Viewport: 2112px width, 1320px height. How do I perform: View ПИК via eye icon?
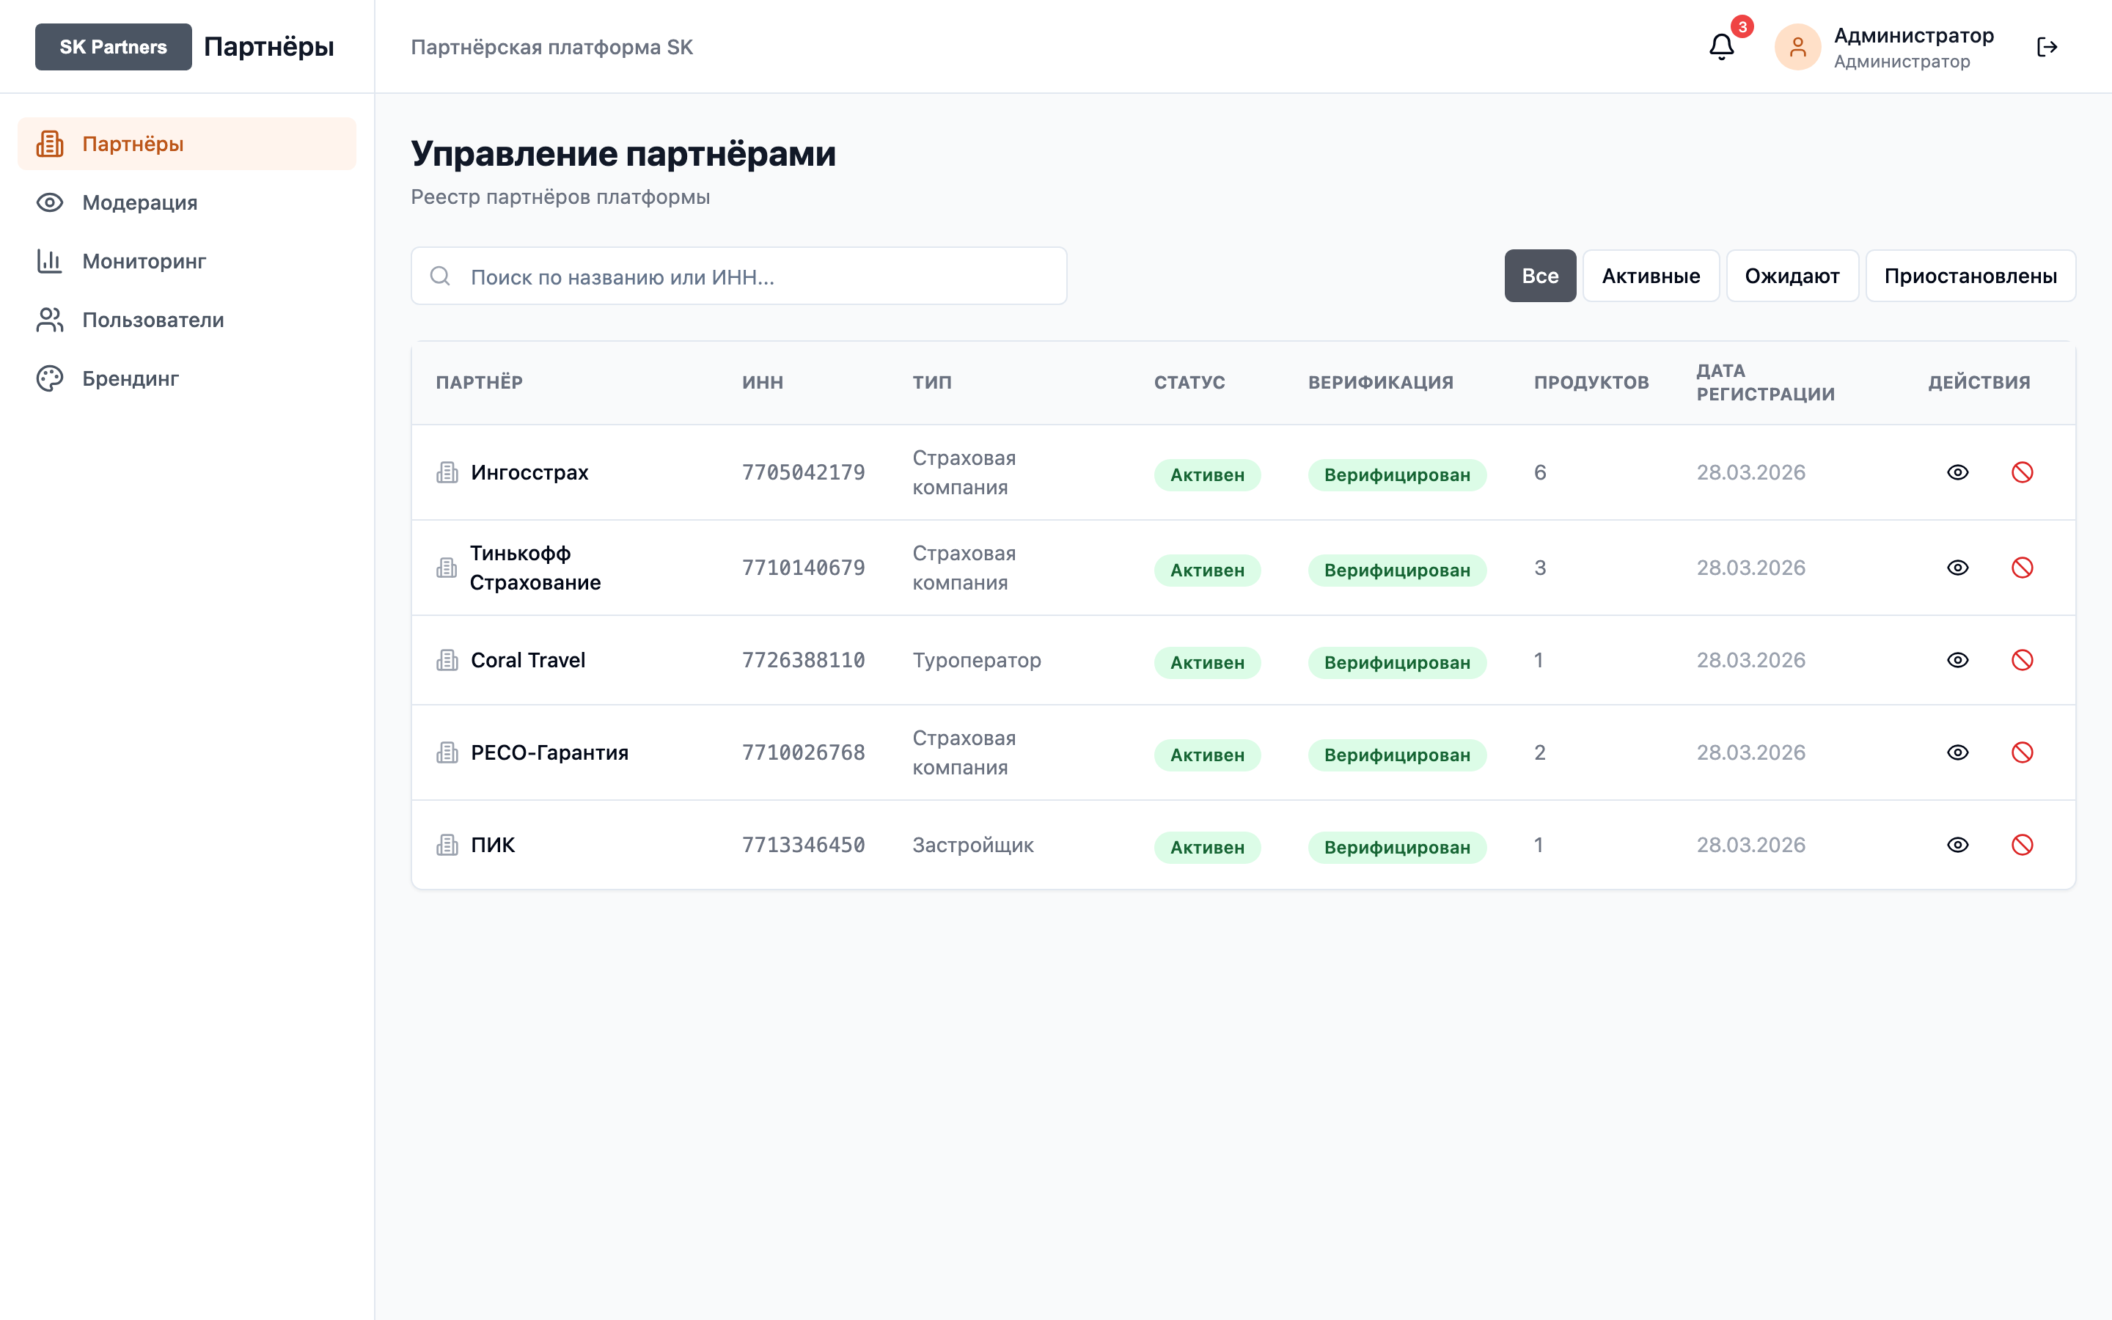pyautogui.click(x=1957, y=845)
